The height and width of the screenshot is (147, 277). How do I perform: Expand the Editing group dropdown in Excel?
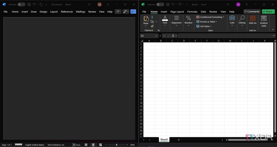coord(242,26)
